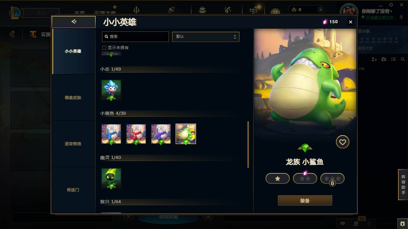Toggle the 显示未拥有 checkbox
Viewport: 408px width, 229px height.
[104, 48]
